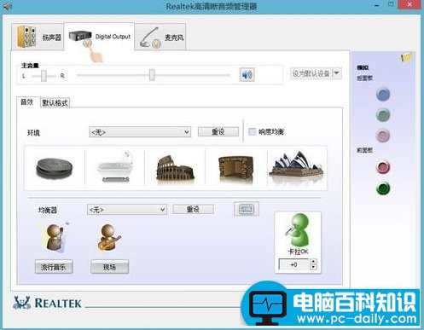Select the stone manhole environment preset
The image size is (424, 330).
coord(55,168)
